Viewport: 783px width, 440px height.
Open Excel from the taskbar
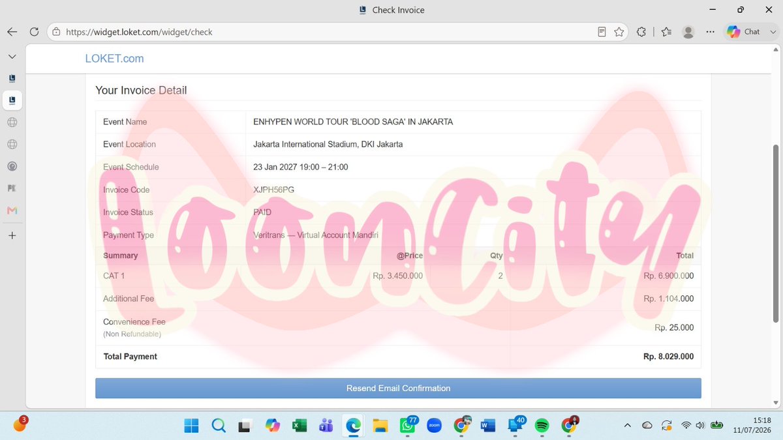[299, 426]
